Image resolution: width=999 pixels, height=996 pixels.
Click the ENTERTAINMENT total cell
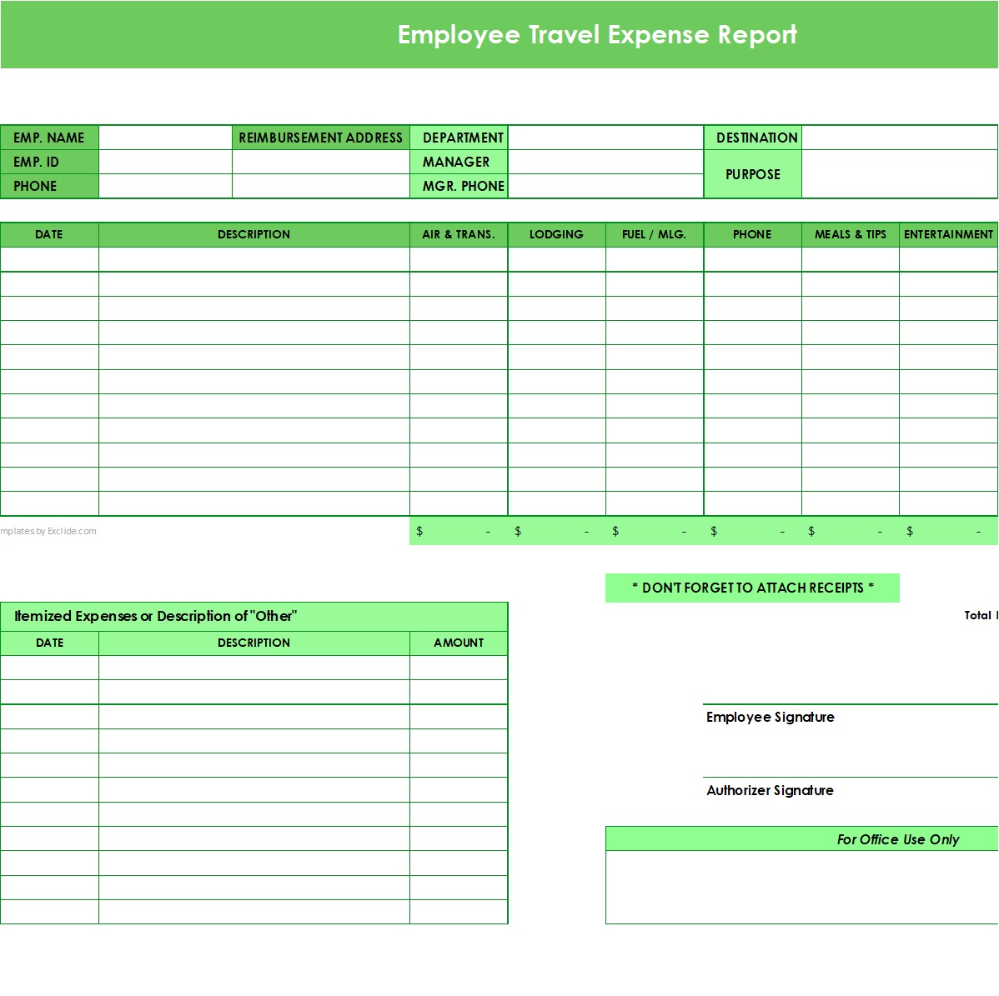tap(948, 531)
